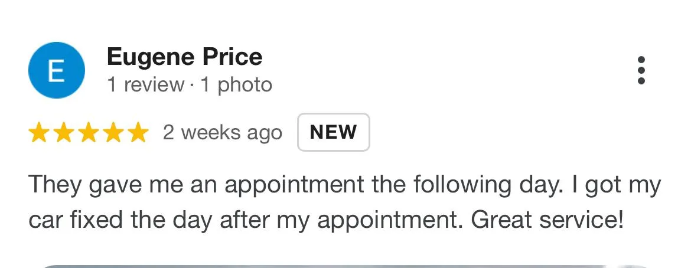Click the "Great service!" text
691x268 pixels.
coord(547,220)
